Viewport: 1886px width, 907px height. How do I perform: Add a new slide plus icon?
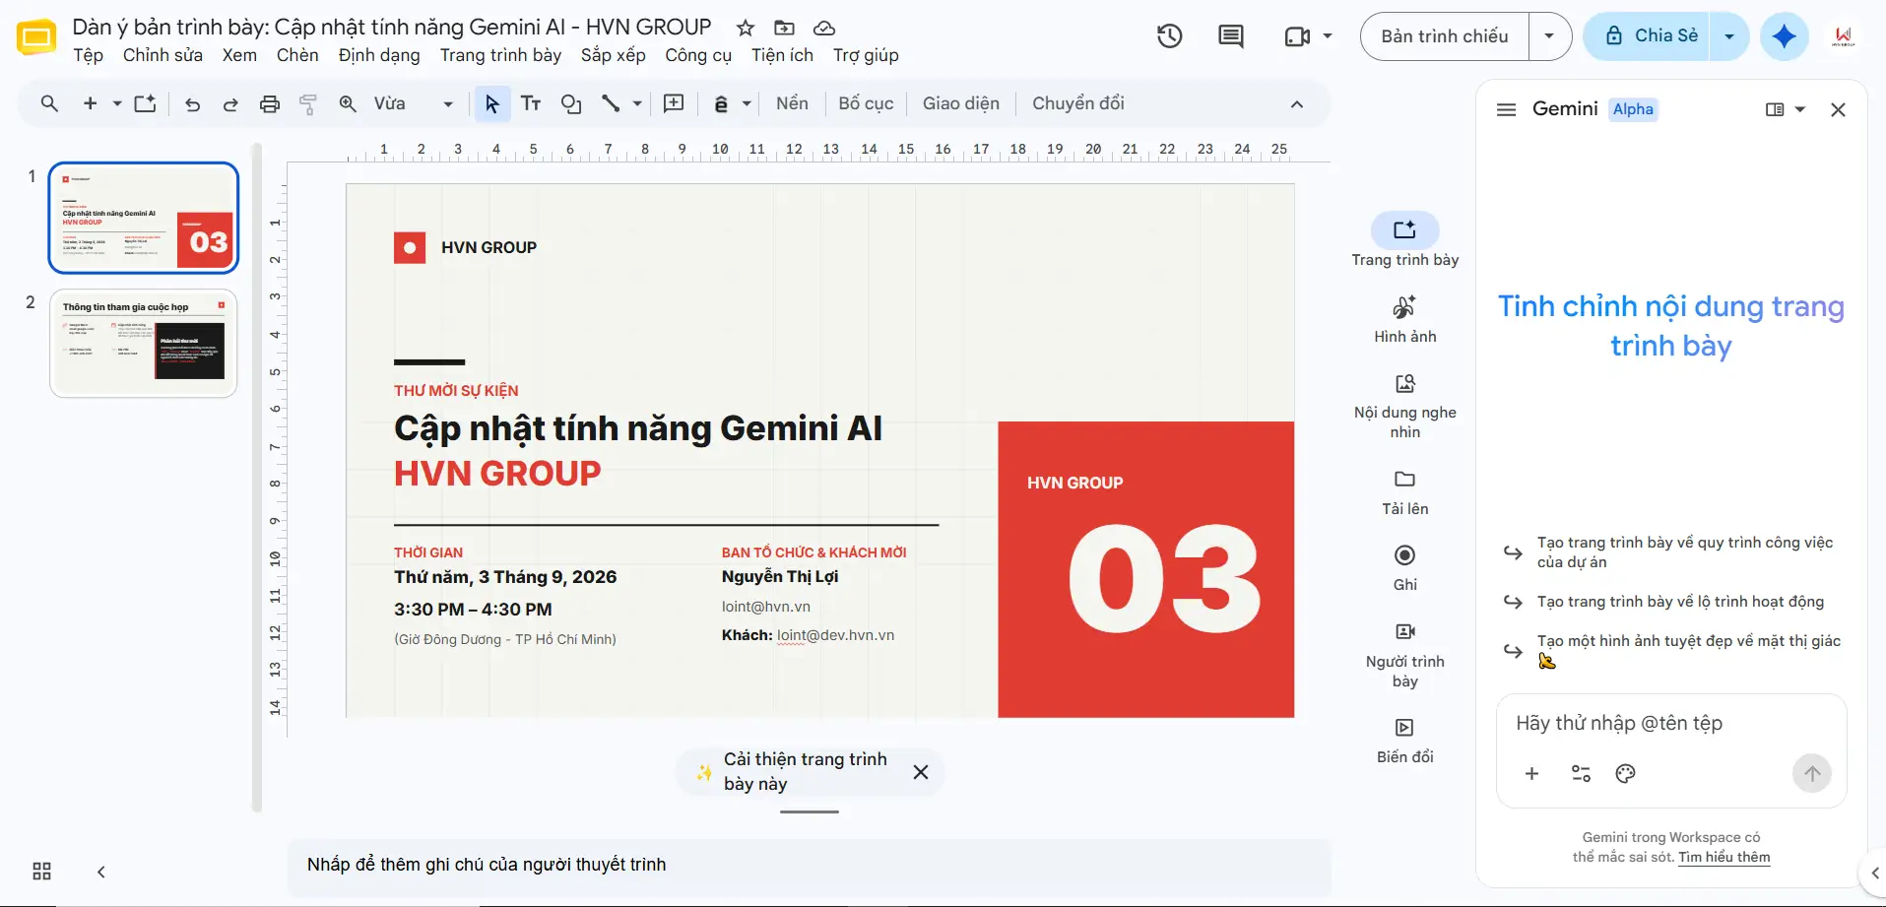pos(90,103)
